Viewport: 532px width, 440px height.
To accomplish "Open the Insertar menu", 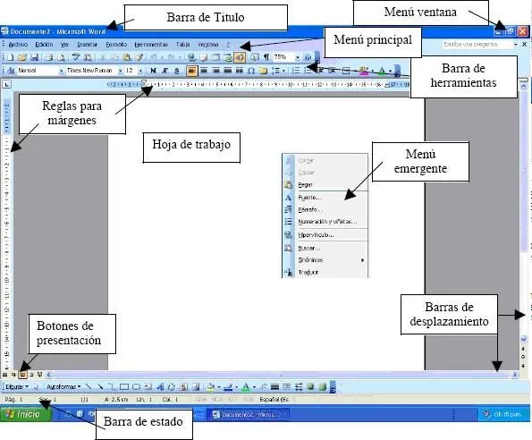I will pyautogui.click(x=88, y=45).
